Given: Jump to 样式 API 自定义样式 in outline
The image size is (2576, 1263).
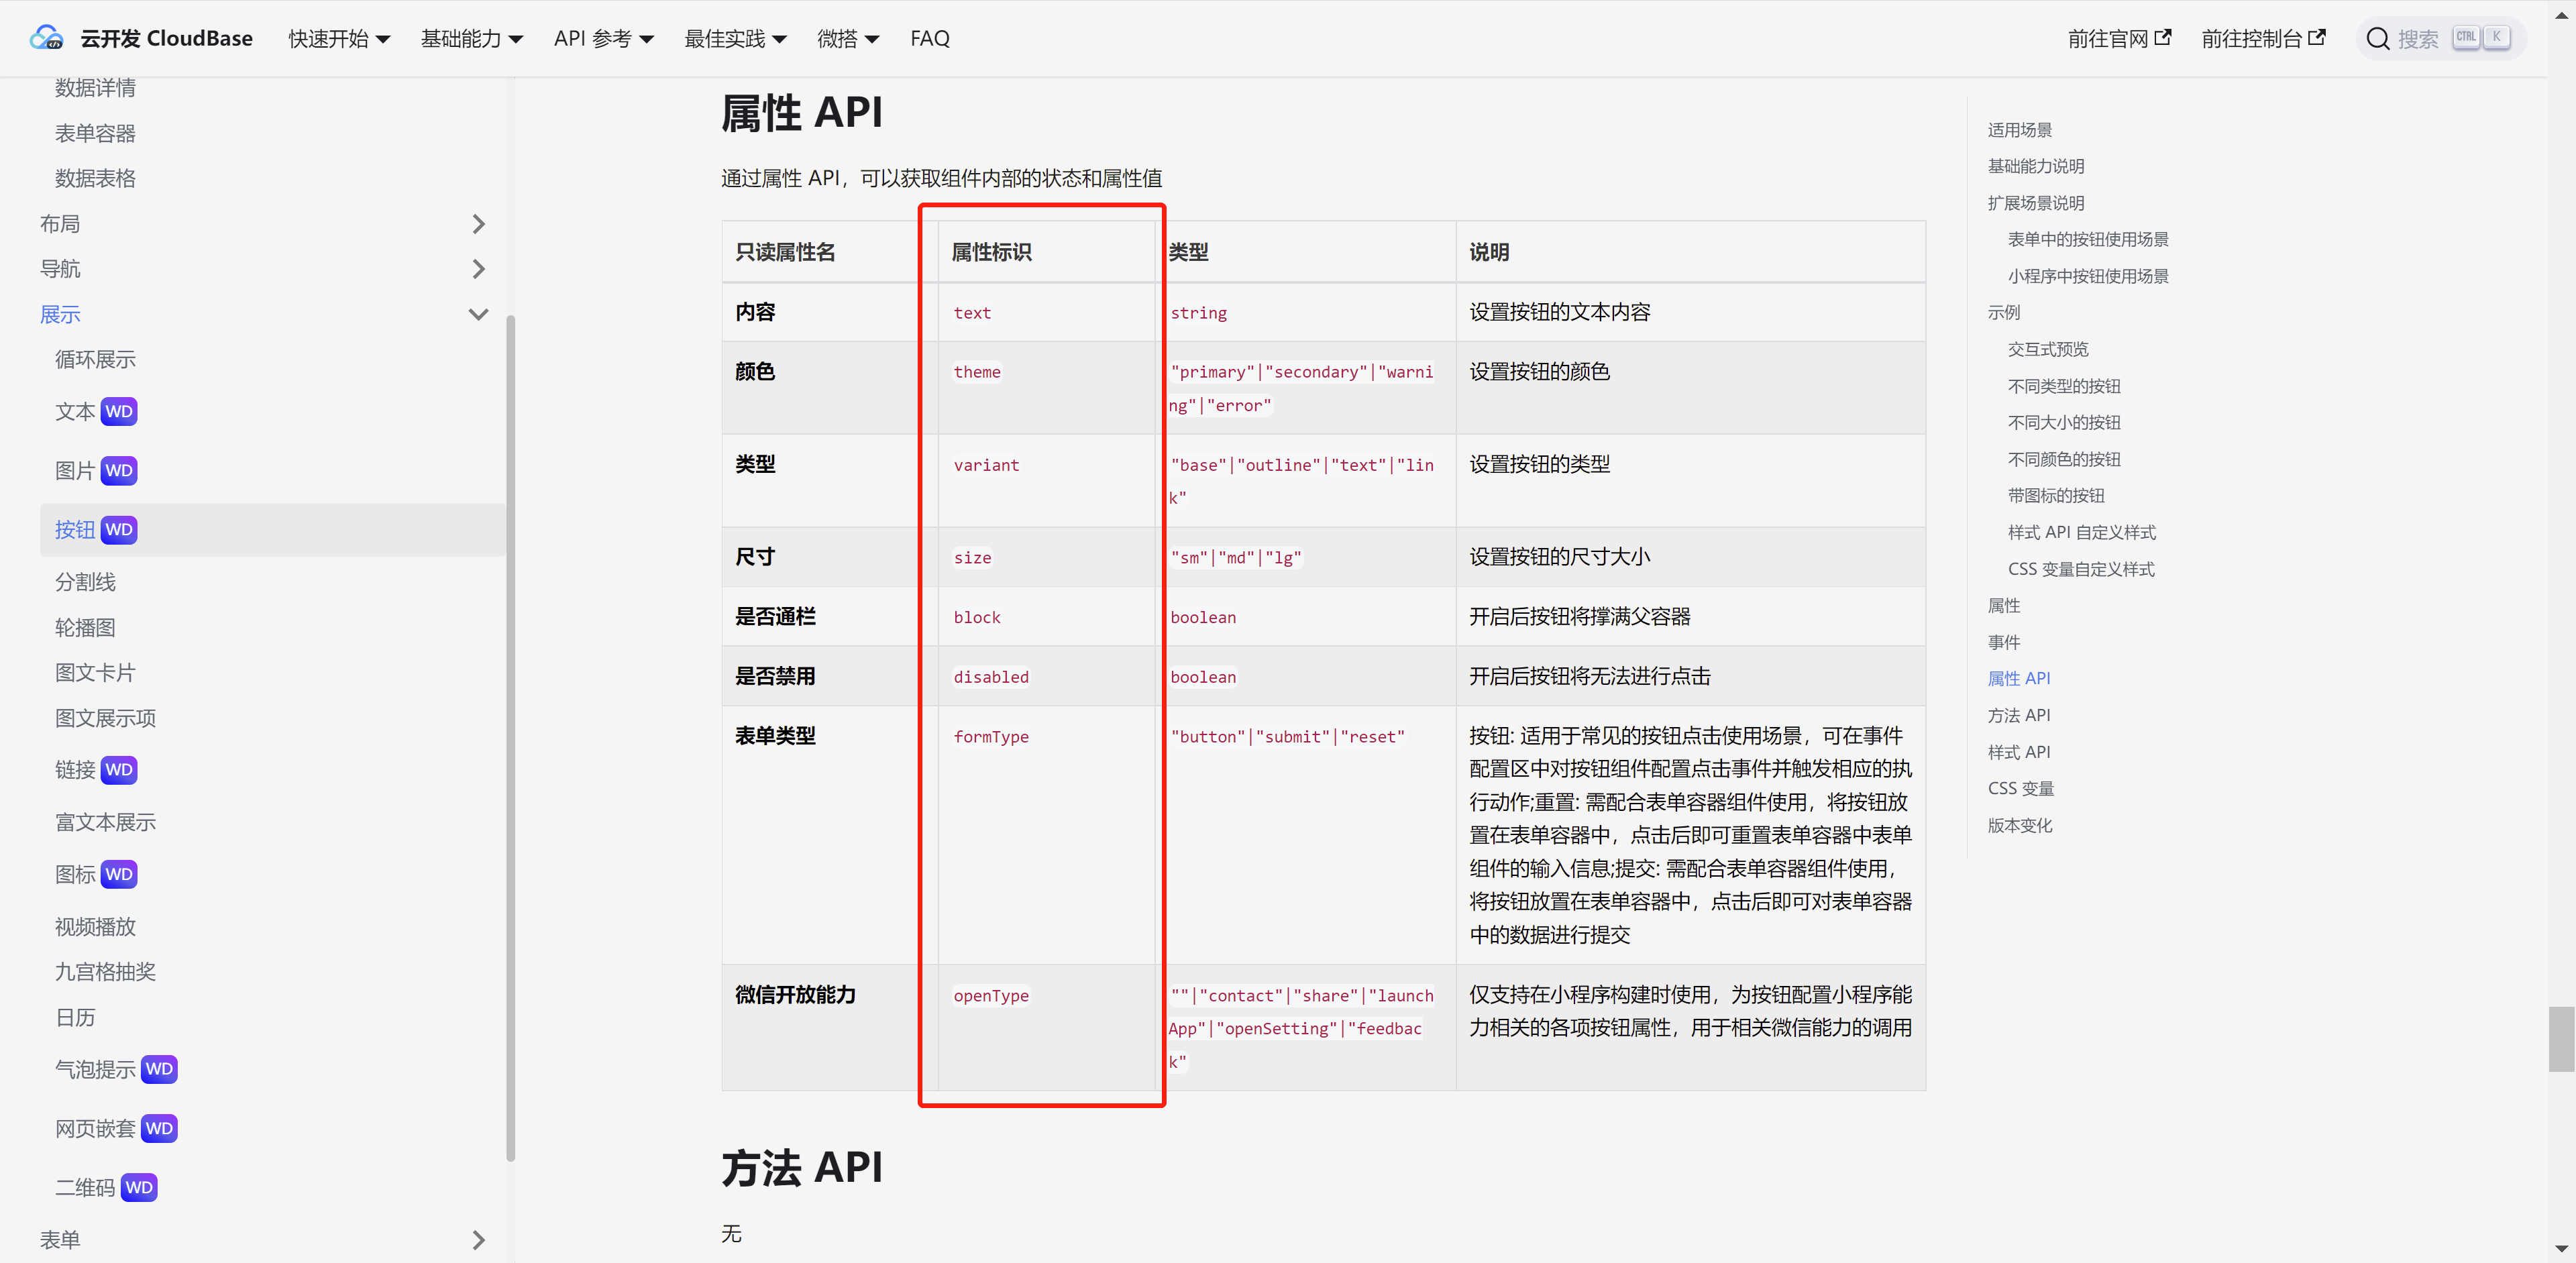Looking at the screenshot, I should [x=2081, y=532].
